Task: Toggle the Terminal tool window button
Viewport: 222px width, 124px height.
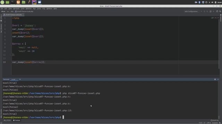Action: [x=17, y=120]
